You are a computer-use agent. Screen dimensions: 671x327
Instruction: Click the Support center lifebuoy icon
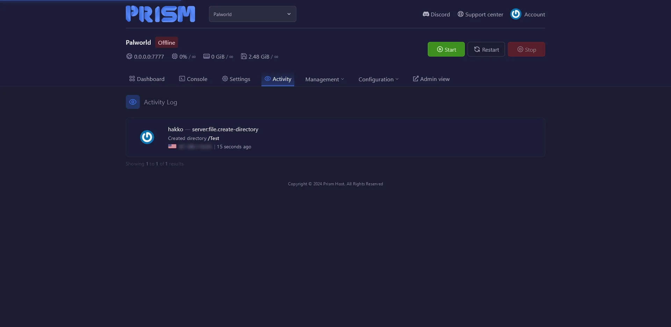pyautogui.click(x=461, y=14)
